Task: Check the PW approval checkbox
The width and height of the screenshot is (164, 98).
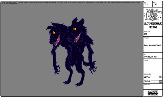Action: pyautogui.click(x=145, y=77)
